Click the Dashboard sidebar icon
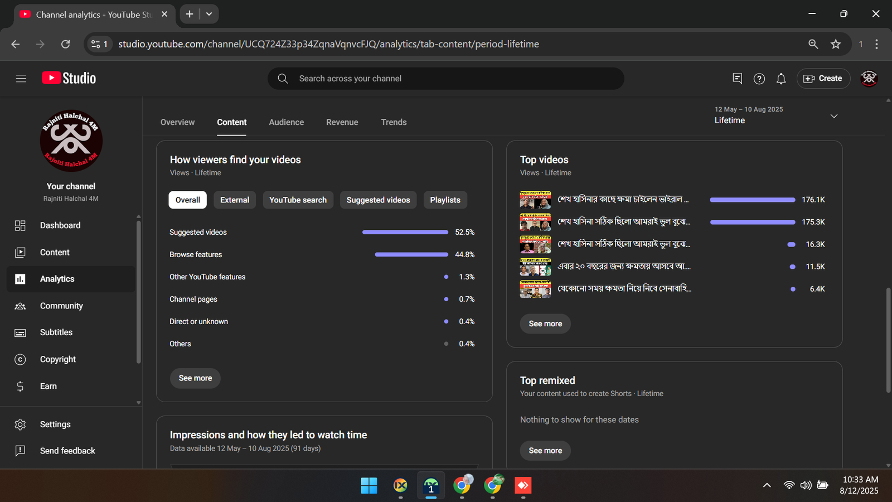The width and height of the screenshot is (892, 502). pyautogui.click(x=20, y=225)
